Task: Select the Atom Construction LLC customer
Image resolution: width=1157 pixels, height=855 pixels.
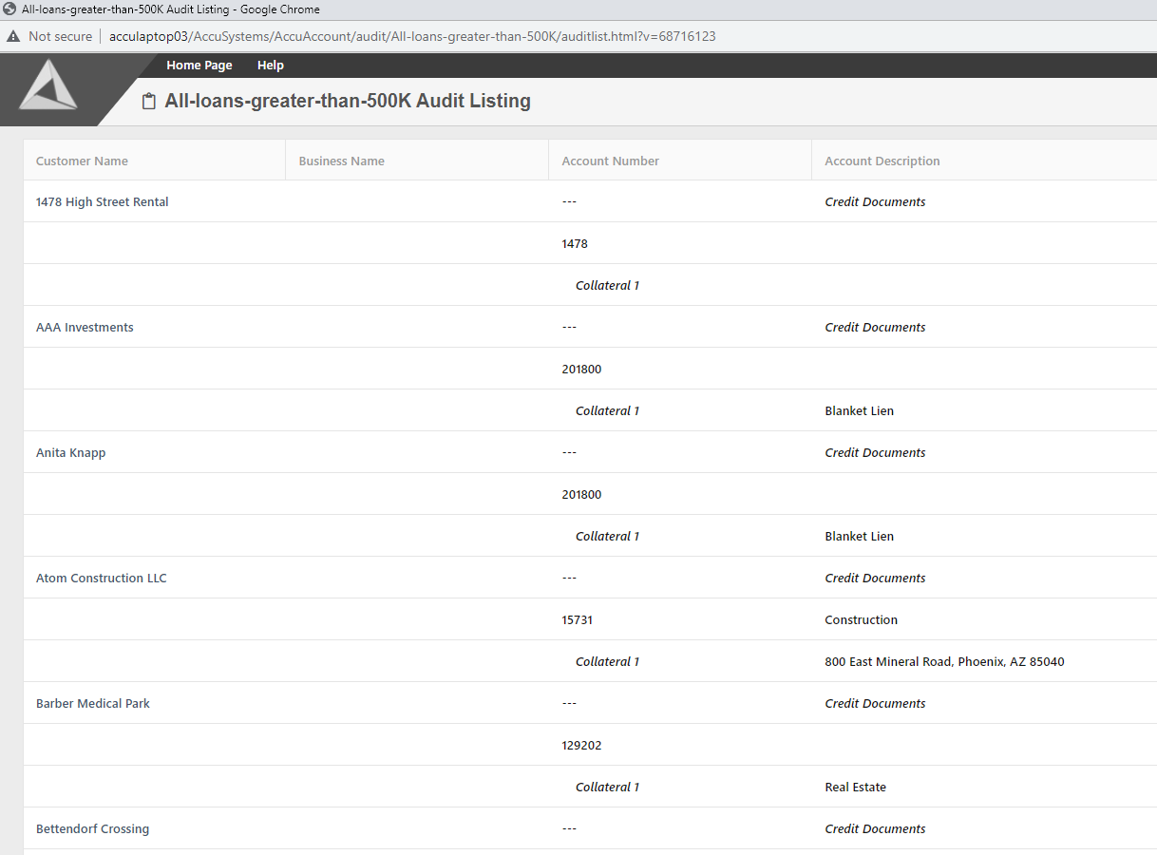Action: pyautogui.click(x=101, y=579)
